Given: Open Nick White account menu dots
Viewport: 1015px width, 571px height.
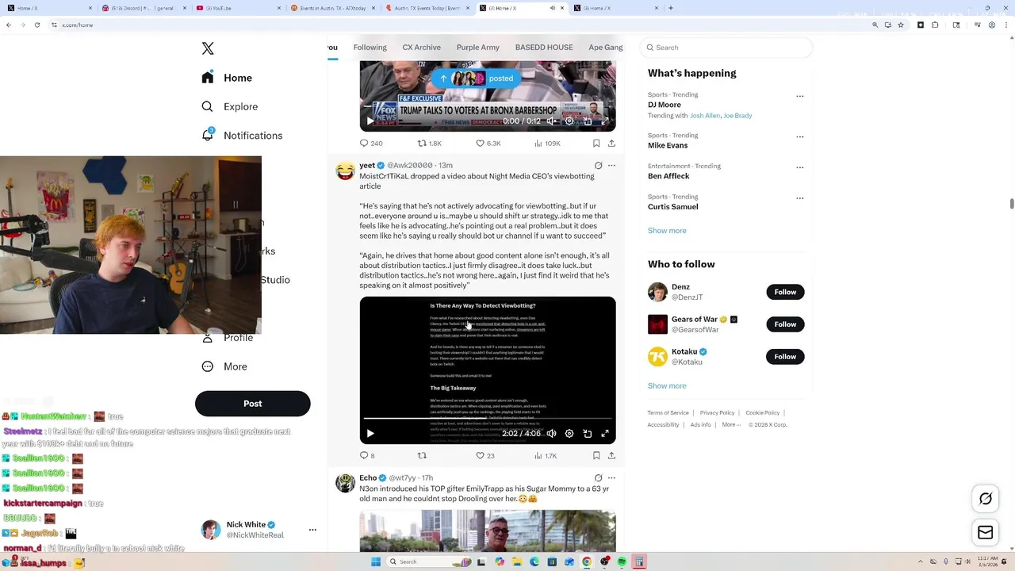Looking at the screenshot, I should [312, 530].
